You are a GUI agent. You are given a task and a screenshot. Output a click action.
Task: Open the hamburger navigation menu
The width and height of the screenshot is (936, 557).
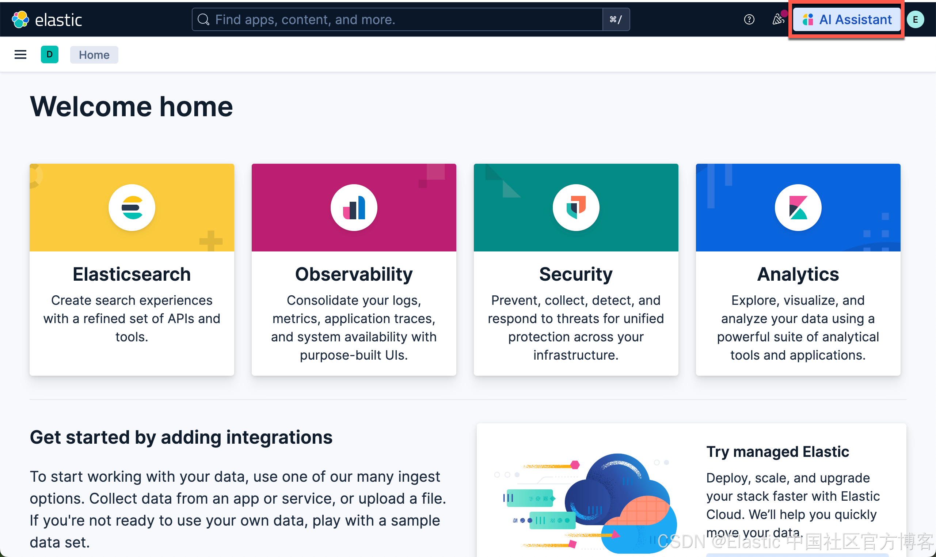click(x=20, y=55)
